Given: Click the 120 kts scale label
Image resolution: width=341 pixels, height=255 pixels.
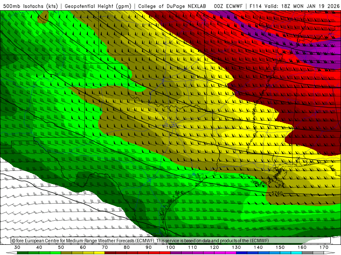Looking at the screenshot, I should point(214,247).
